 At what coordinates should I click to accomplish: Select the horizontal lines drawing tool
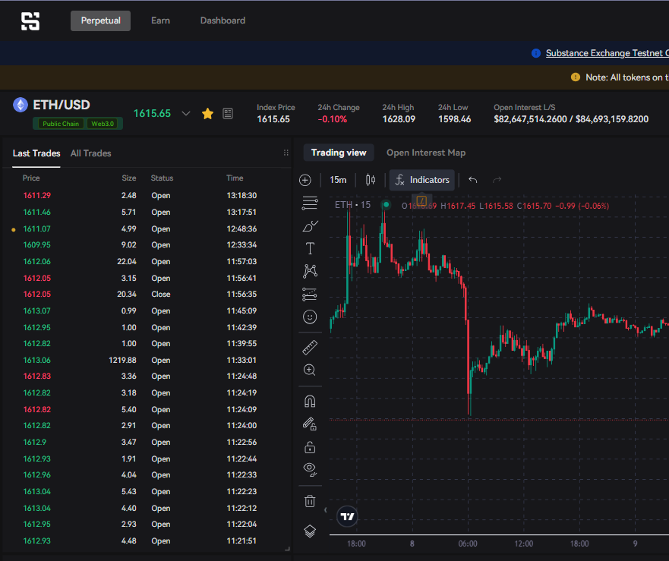(x=310, y=203)
